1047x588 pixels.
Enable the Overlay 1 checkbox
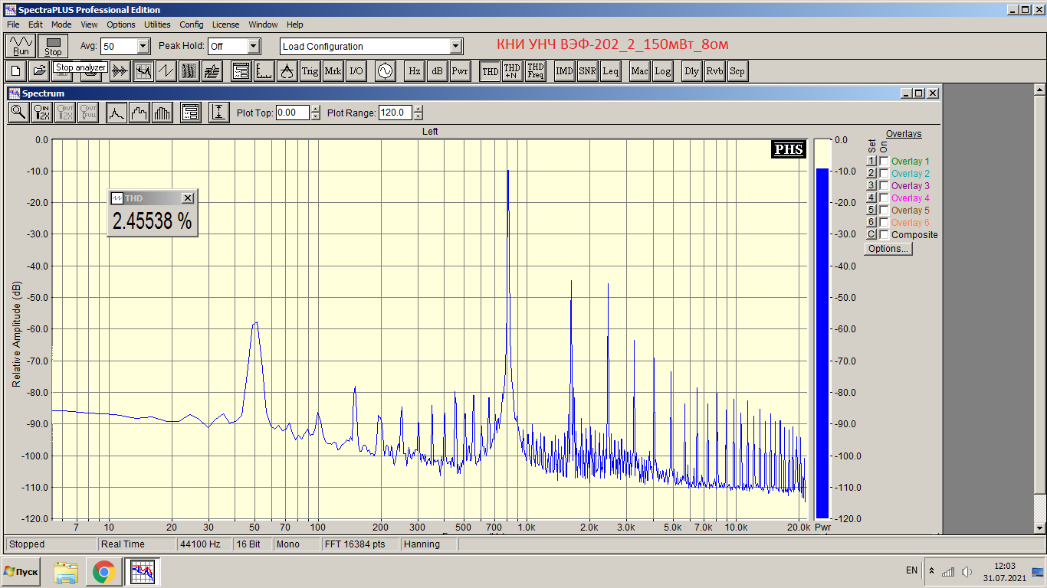click(884, 162)
